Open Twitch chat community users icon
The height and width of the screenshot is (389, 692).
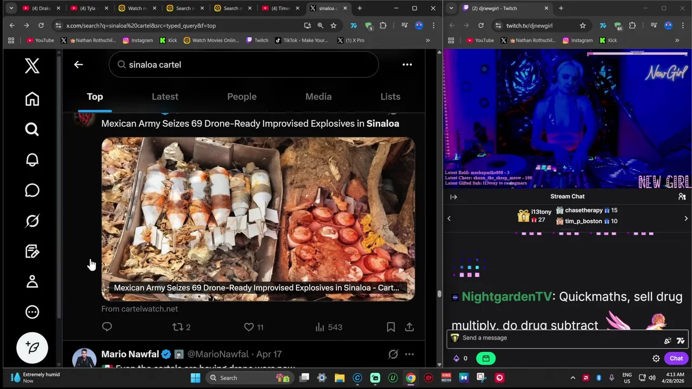682,197
